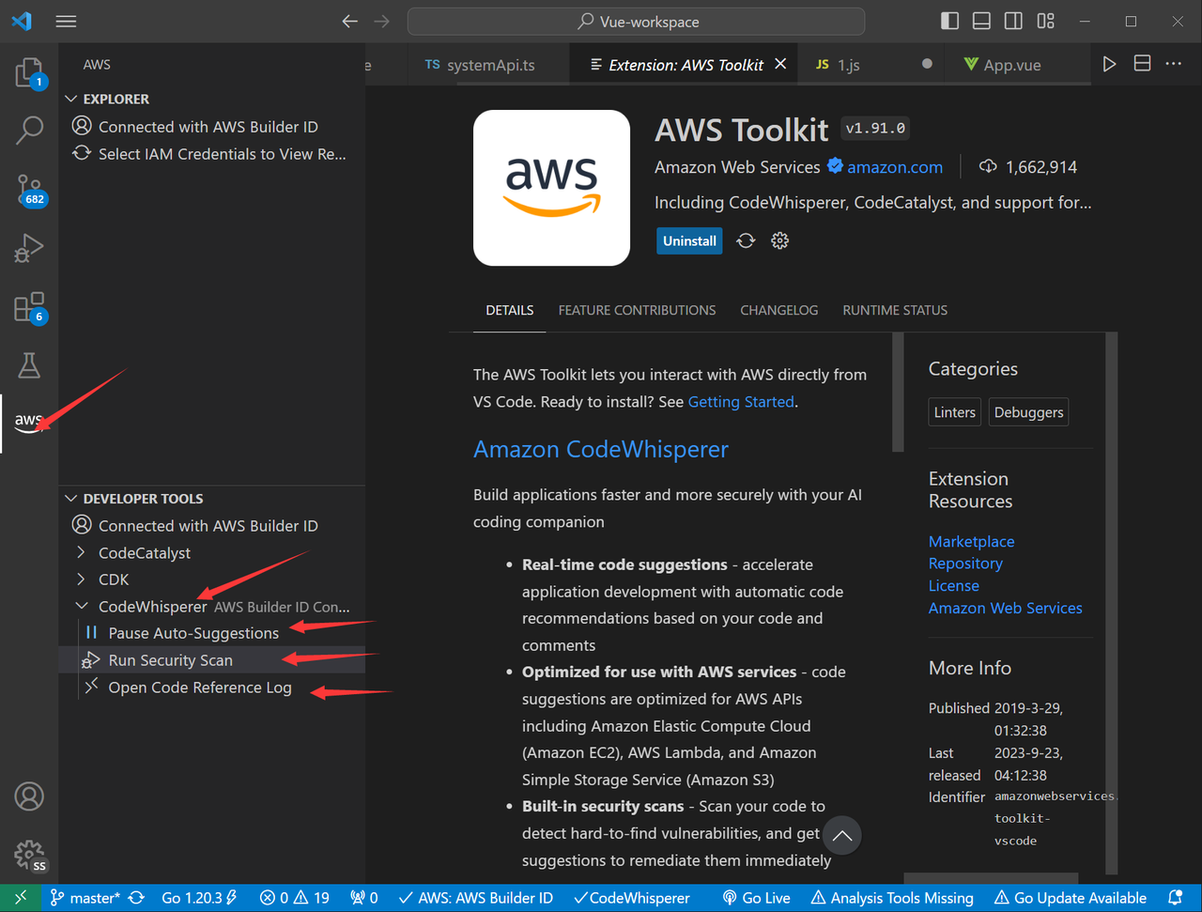This screenshot has width=1202, height=912.
Task: Click the Linters category button
Action: (955, 412)
